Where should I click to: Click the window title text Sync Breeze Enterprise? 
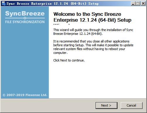click(x=29, y=4)
